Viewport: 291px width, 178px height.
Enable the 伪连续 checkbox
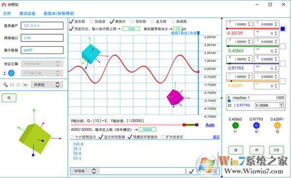click(92, 21)
